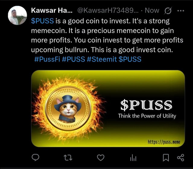
Task: Repost the tweet with the retweet arrows
Action: point(68,158)
